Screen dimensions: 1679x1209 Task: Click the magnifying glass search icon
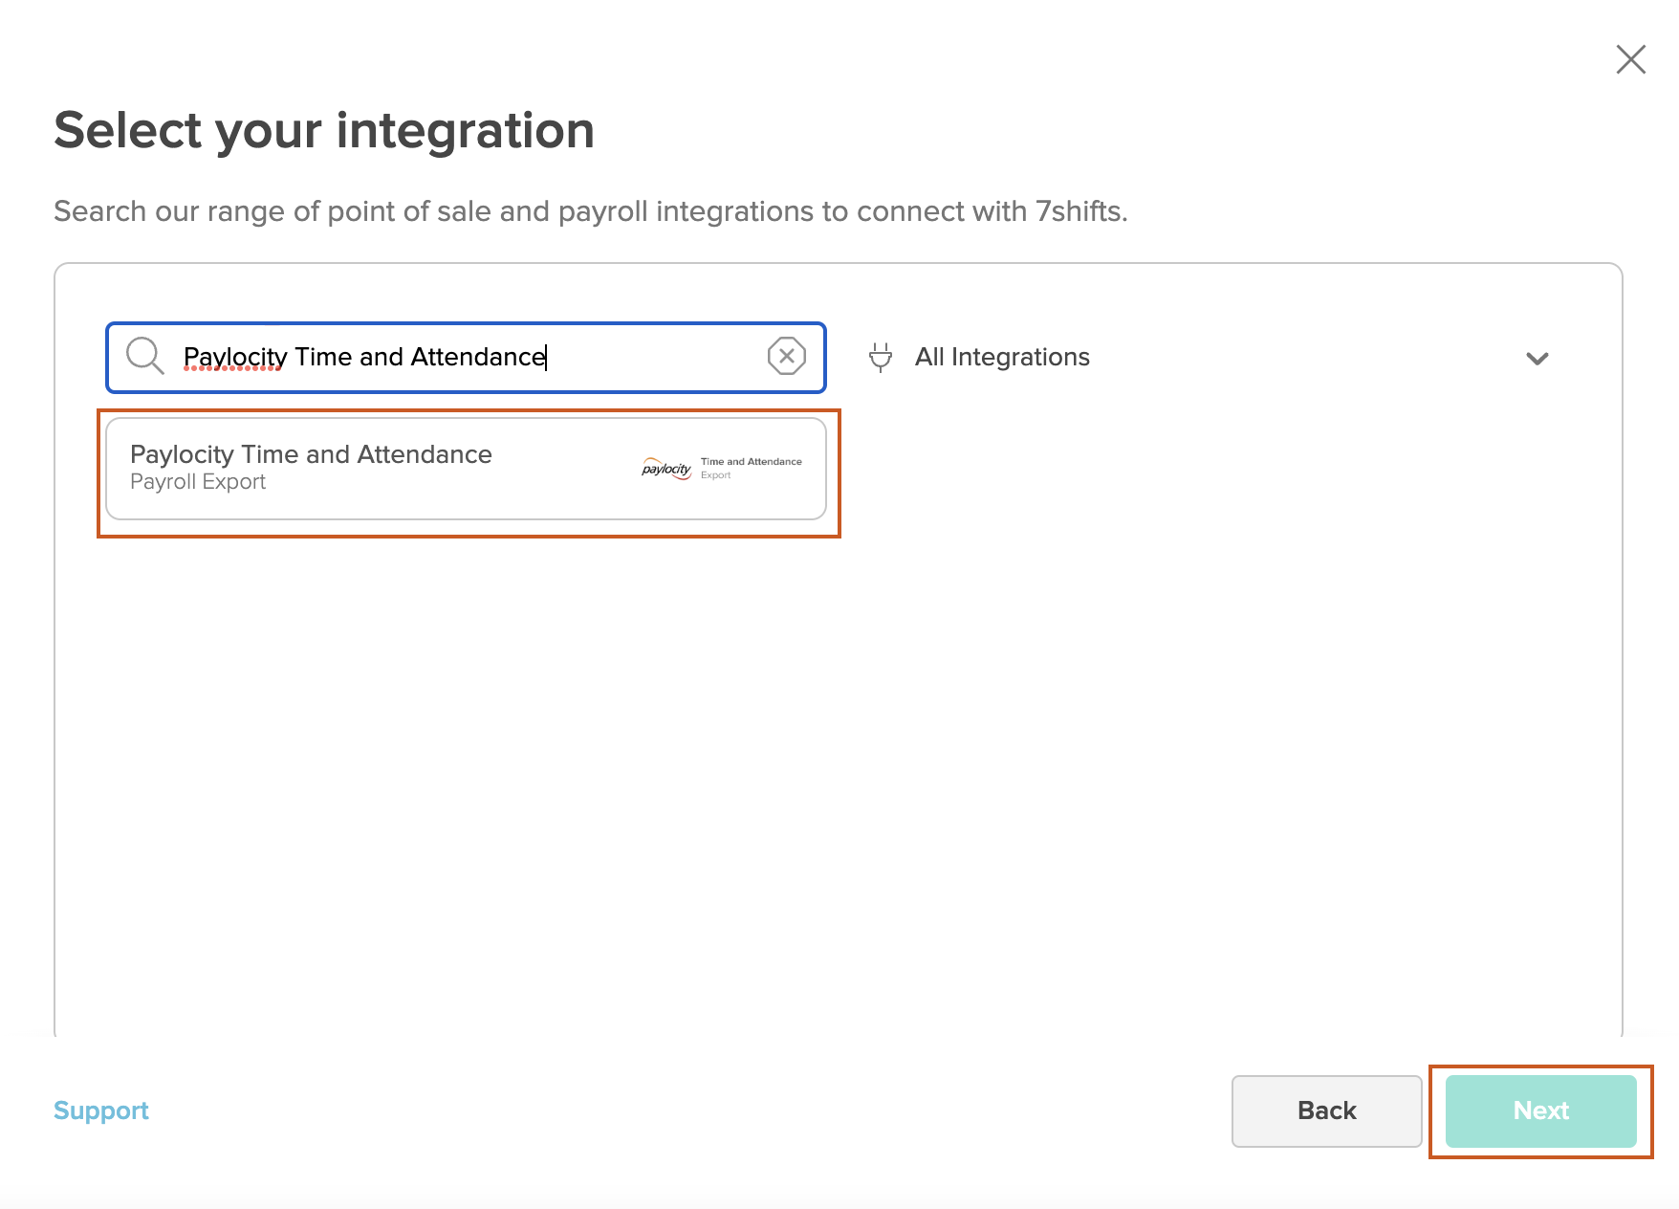pyautogui.click(x=145, y=356)
